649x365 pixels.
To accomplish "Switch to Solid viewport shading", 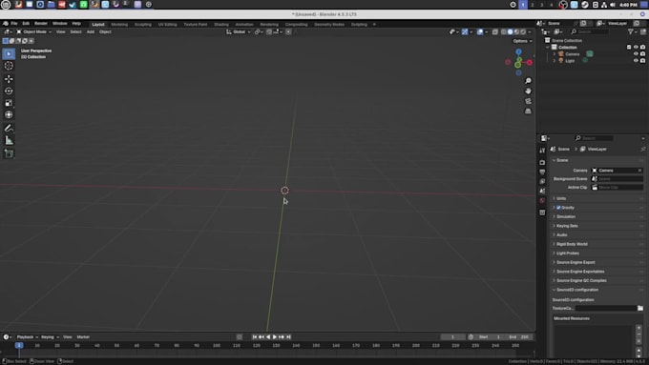I will pos(510,31).
